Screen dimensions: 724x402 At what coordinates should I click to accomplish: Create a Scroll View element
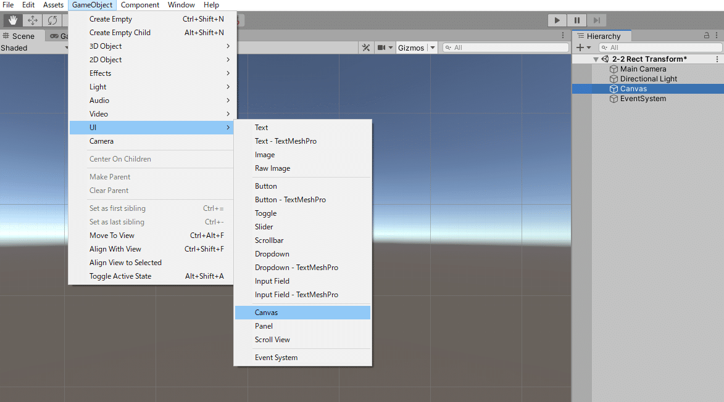(302, 340)
